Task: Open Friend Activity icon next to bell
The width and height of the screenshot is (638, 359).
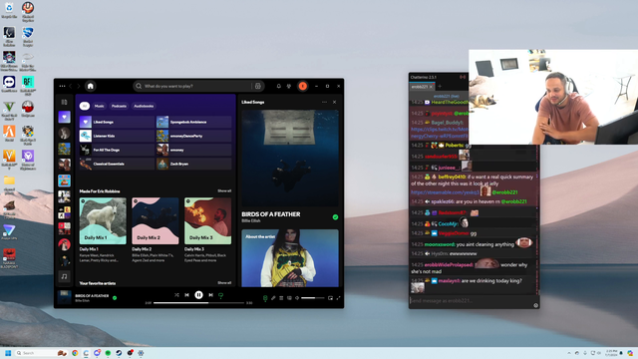Action: (x=289, y=86)
